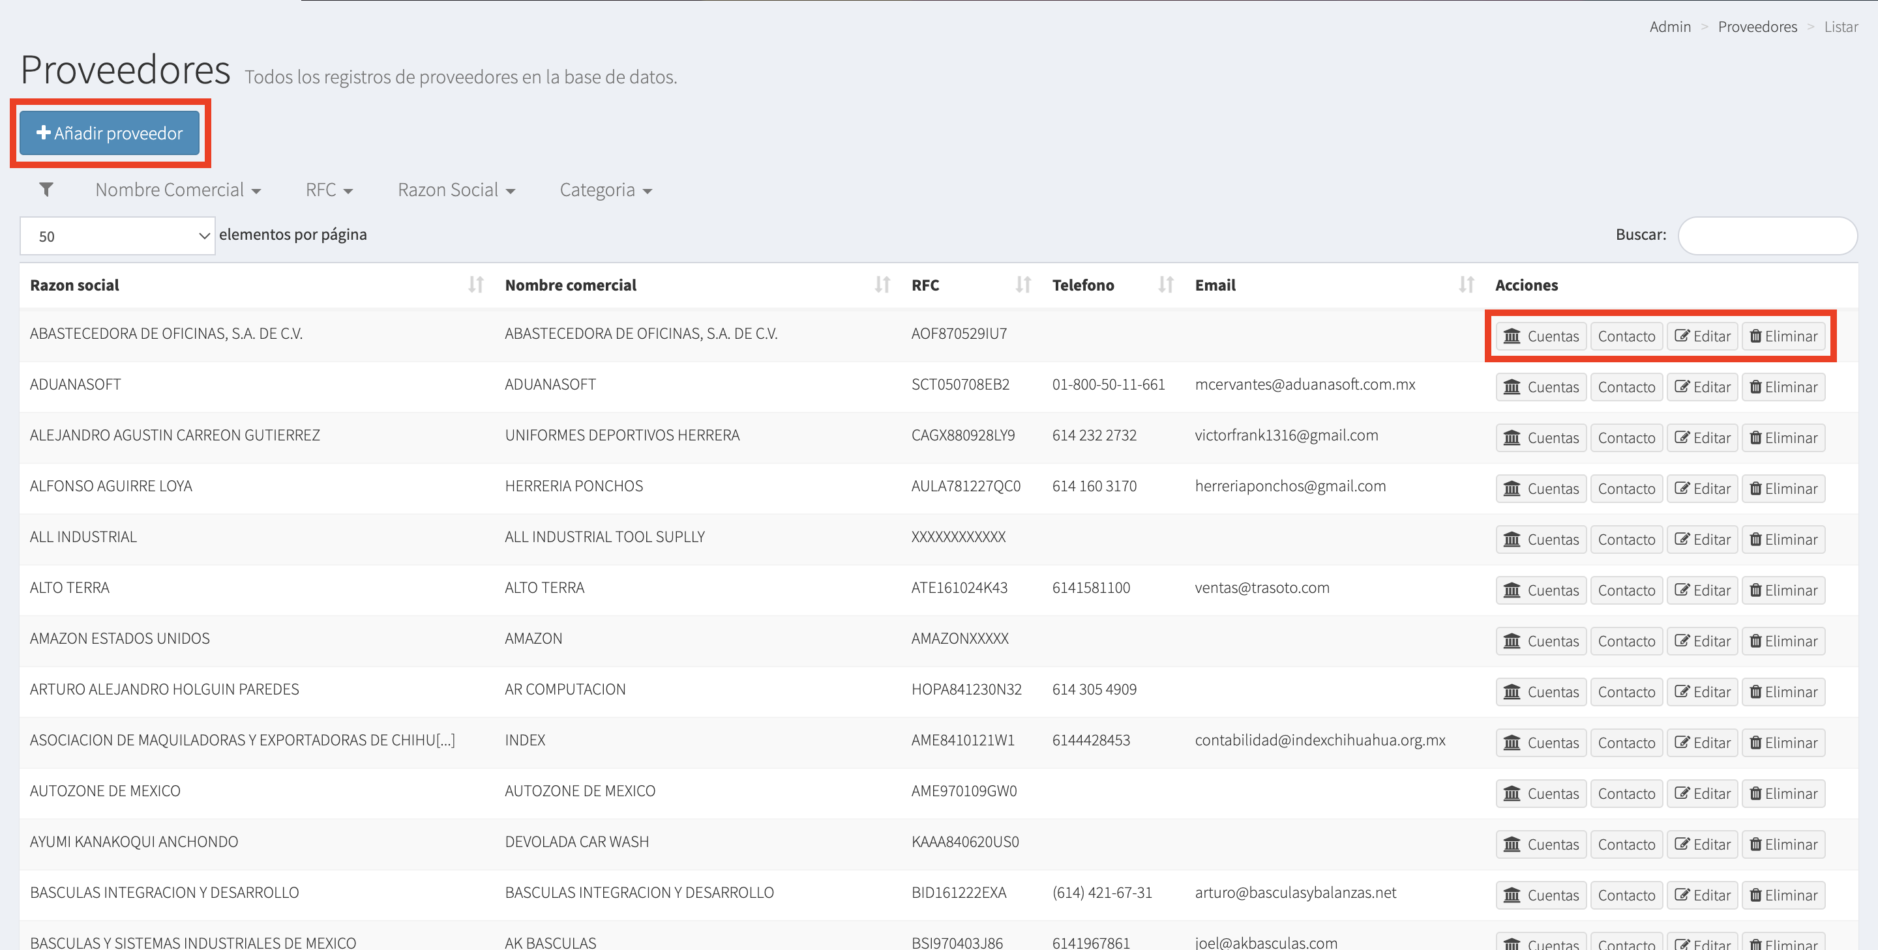Viewport: 1878px width, 950px height.
Task: Go to Proveedores breadcrumb link
Action: [x=1757, y=27]
